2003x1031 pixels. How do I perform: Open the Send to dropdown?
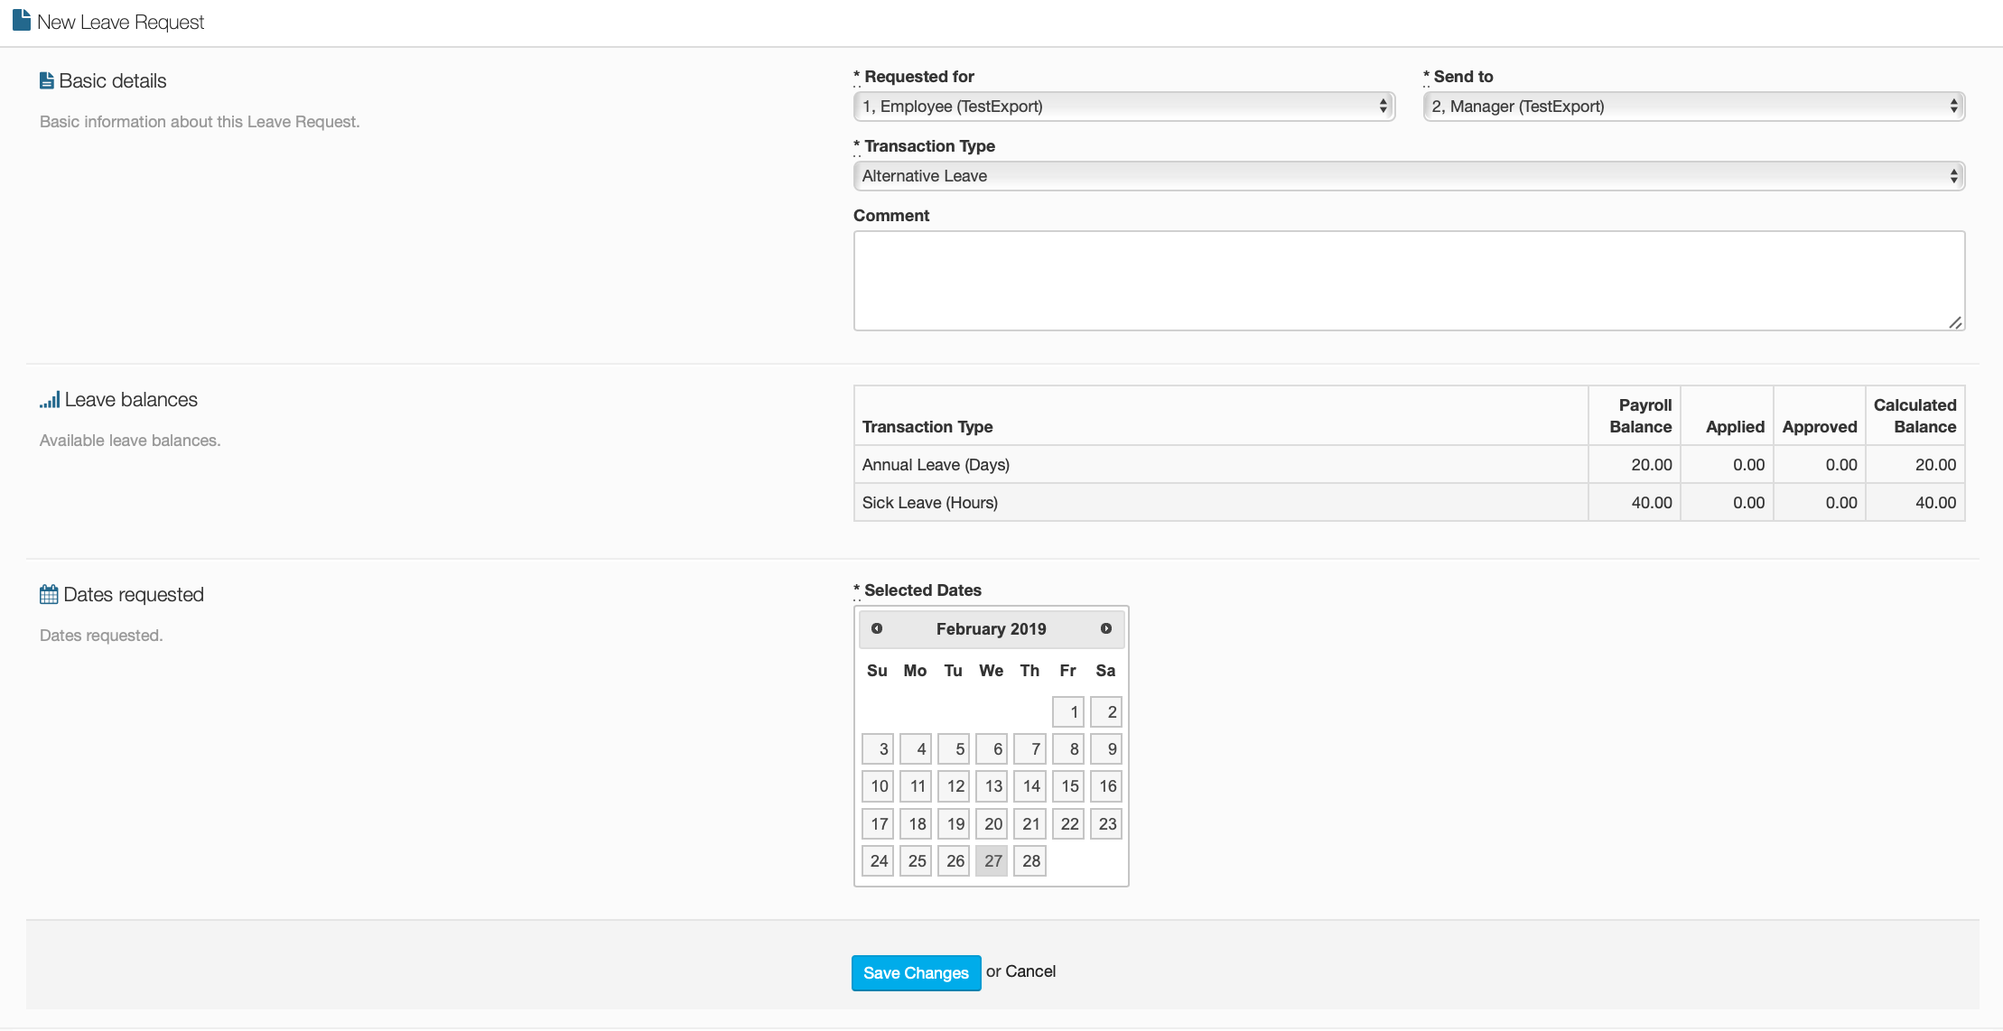[x=1693, y=107]
